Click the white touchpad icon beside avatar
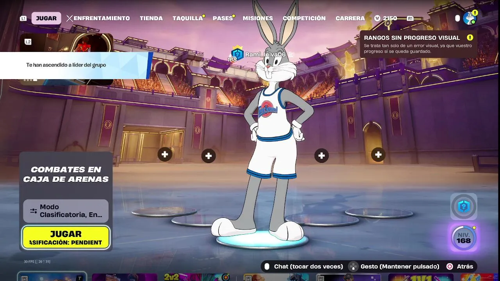This screenshot has width=500, height=281. pos(457,18)
